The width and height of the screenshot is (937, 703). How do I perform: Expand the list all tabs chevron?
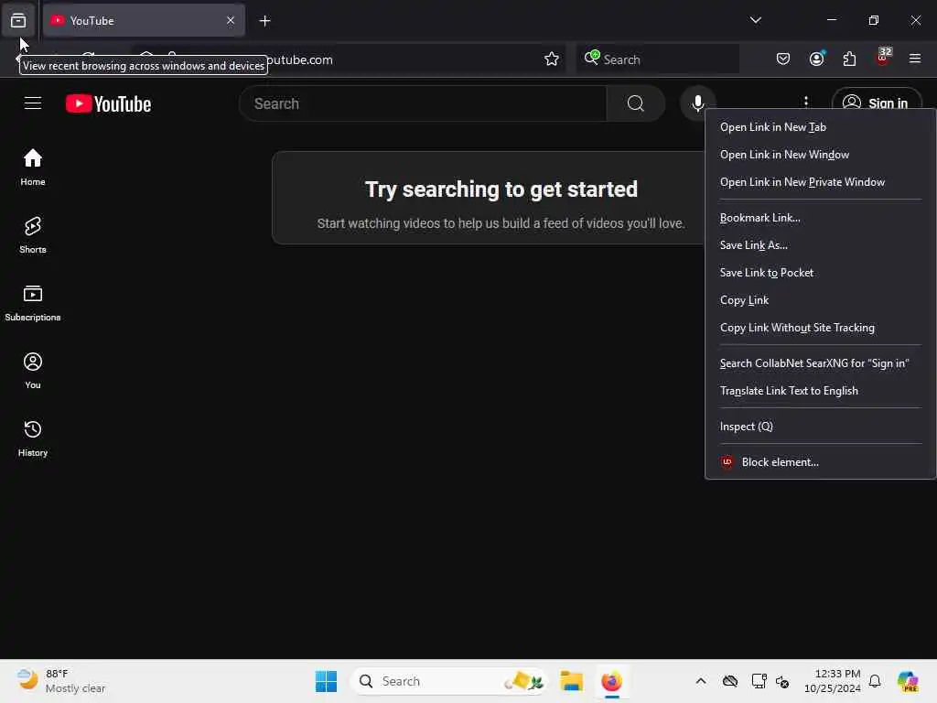(755, 20)
